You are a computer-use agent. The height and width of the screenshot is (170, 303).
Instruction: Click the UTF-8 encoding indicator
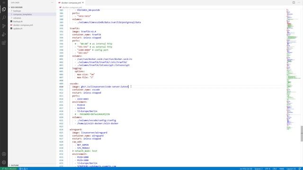[x=267, y=169]
